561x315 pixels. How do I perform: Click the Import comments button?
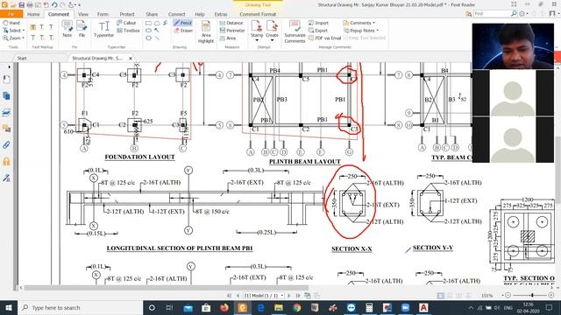pyautogui.click(x=318, y=23)
